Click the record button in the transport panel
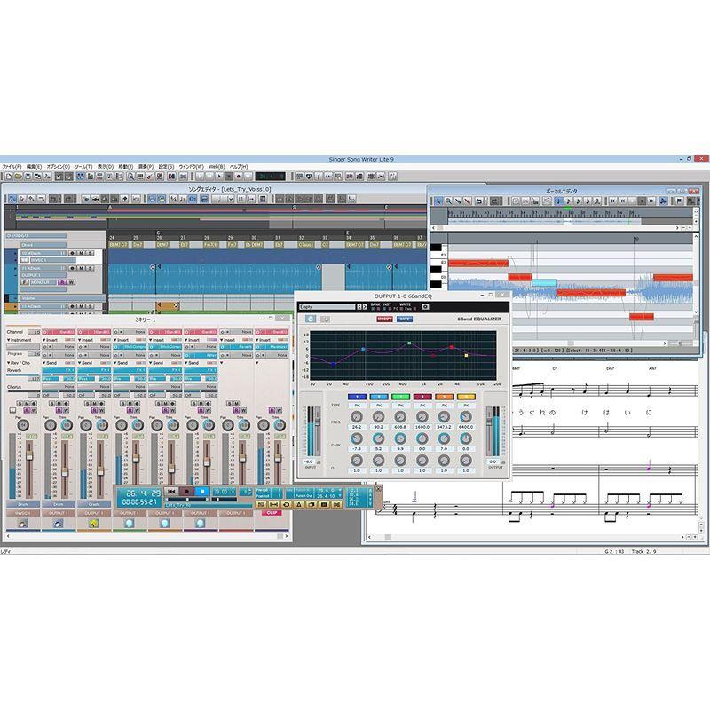Viewport: 710px width, 710px height. (187, 490)
